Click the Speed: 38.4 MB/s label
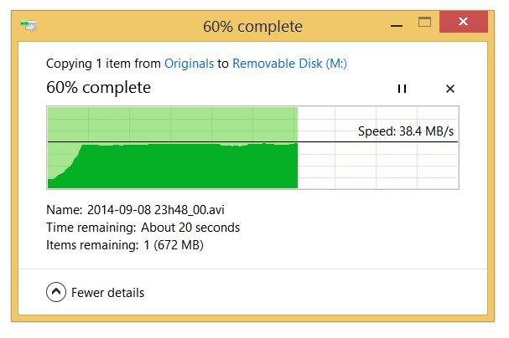Image resolution: width=509 pixels, height=338 pixels. pos(406,131)
